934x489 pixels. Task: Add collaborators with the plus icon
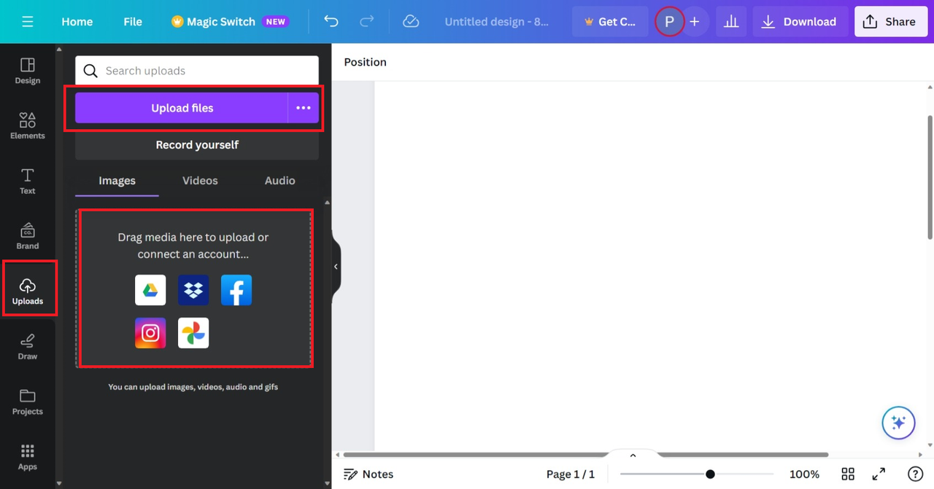[x=695, y=22]
